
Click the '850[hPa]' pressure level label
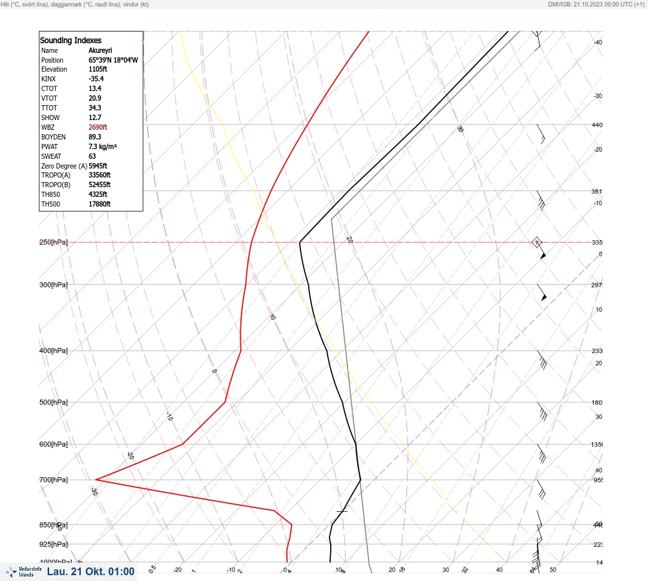[x=54, y=525]
